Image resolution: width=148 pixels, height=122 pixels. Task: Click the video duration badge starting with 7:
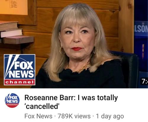point(144,81)
